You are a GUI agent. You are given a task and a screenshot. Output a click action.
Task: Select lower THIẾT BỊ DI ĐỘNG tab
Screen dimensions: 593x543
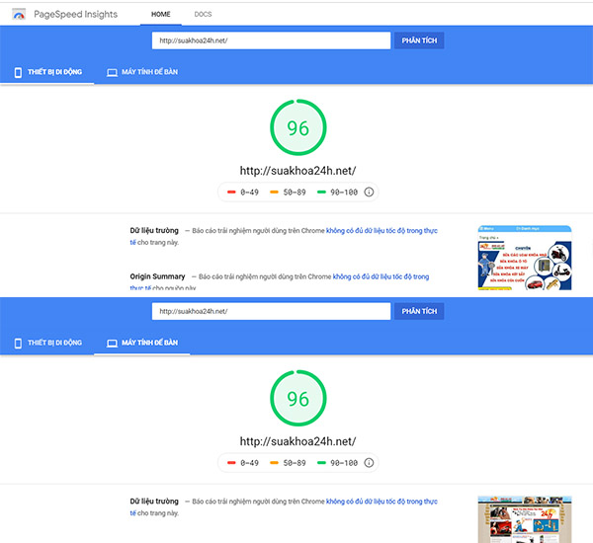pos(47,343)
